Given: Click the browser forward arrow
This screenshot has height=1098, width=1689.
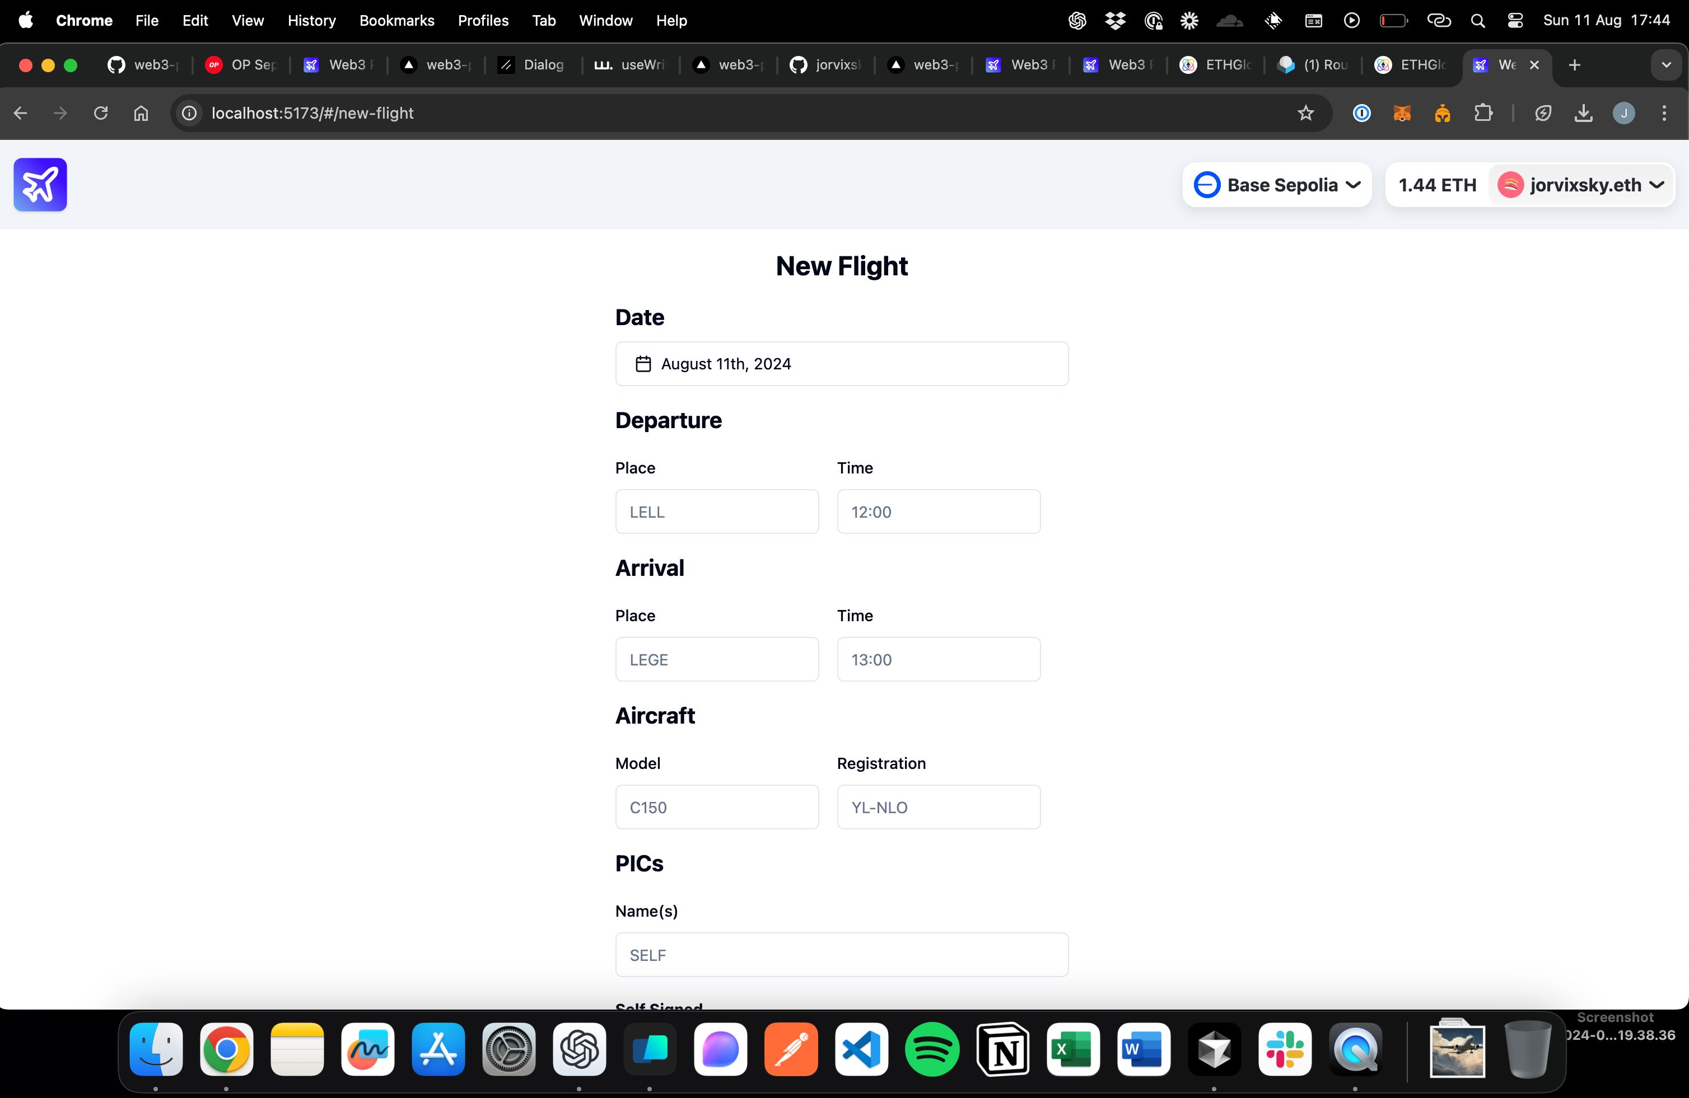Looking at the screenshot, I should click(60, 113).
